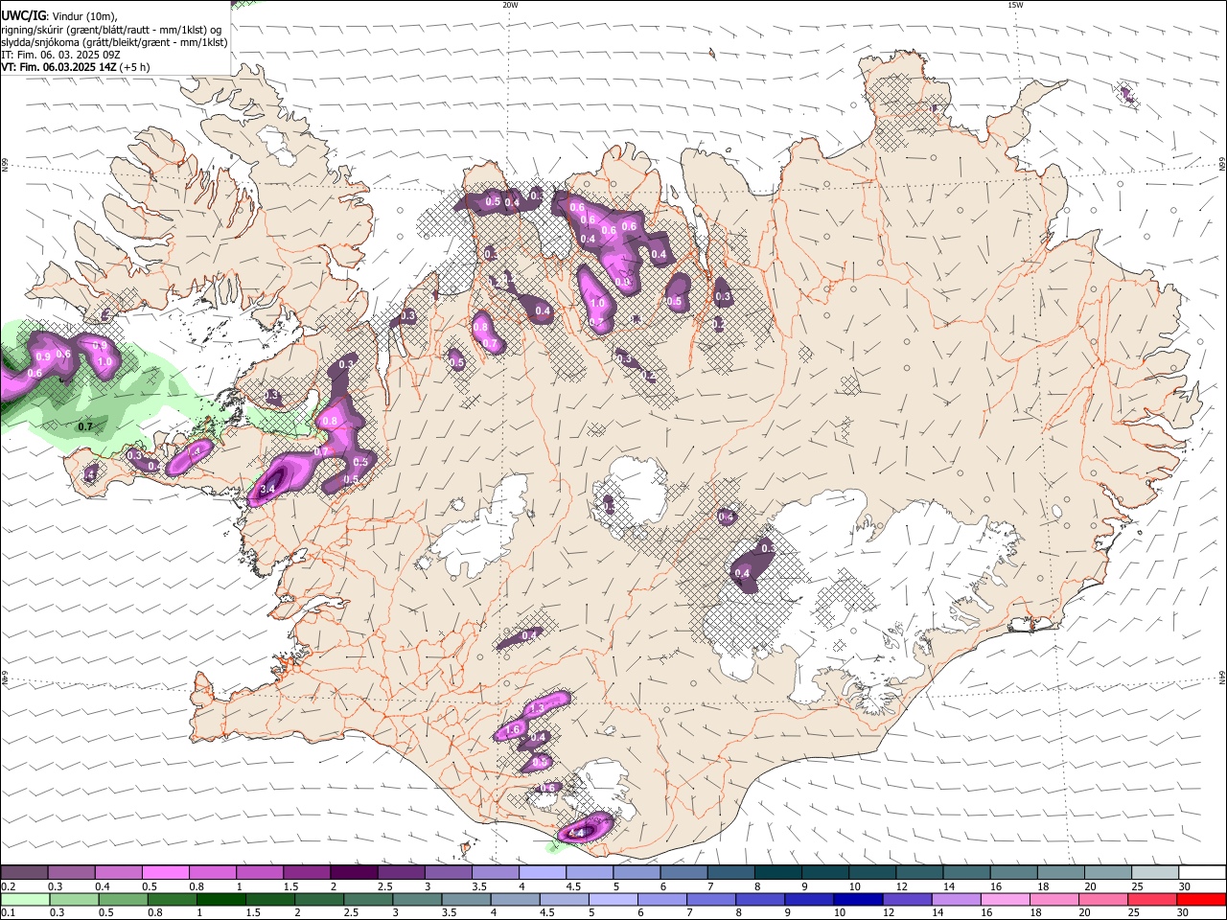Click the 2.5 gray-green swatch in rain scale
The height and width of the screenshot is (920, 1227).
[x=368, y=900]
